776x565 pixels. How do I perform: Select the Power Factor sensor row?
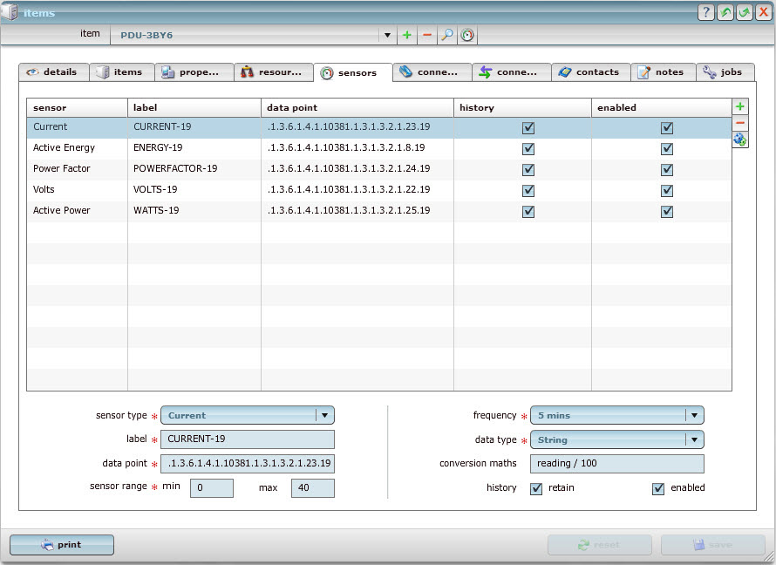coord(62,168)
